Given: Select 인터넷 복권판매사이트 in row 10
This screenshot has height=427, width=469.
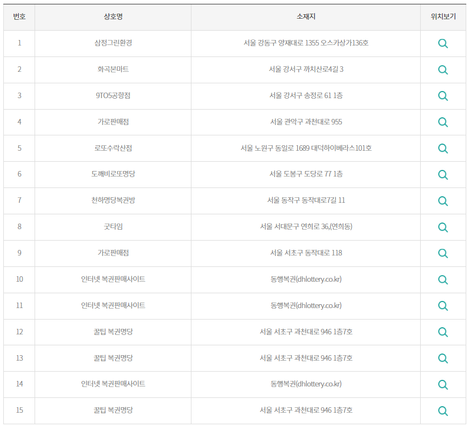Looking at the screenshot, I should coord(113,279).
